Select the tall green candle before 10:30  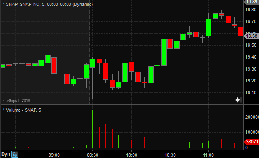[164, 52]
